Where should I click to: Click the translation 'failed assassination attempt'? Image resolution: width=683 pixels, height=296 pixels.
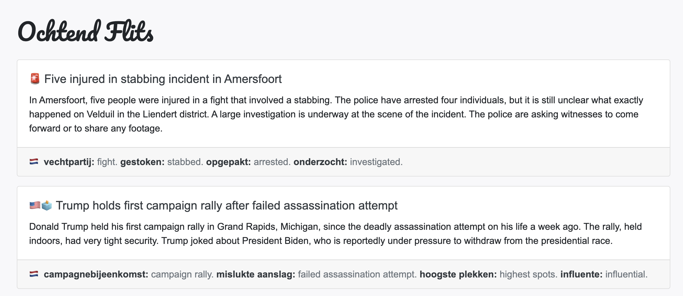[357, 274]
